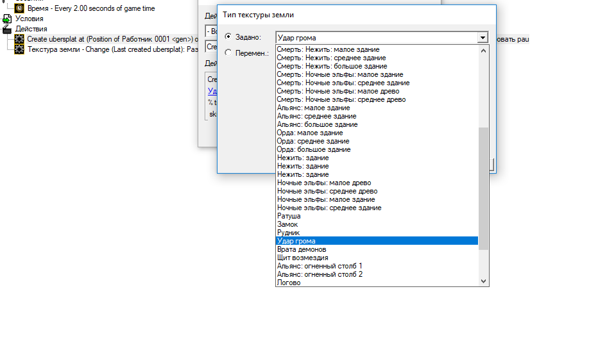Select Текстура земли - Change action row
This screenshot has width=616, height=346.
tap(112, 49)
